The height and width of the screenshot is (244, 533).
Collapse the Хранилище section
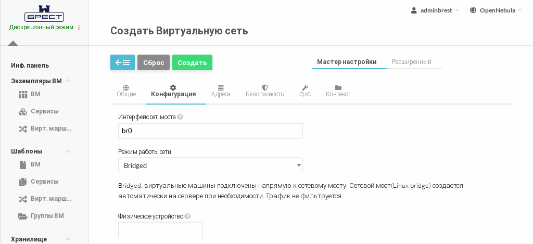click(68, 239)
